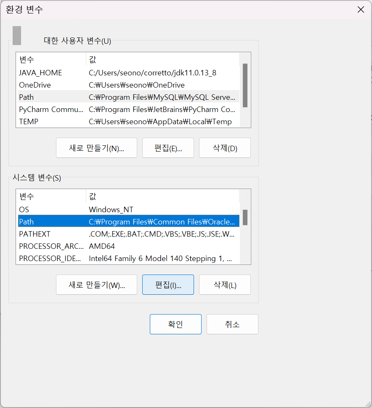Click 삭제(D) for user variables
This screenshot has width=372, height=408.
click(225, 148)
